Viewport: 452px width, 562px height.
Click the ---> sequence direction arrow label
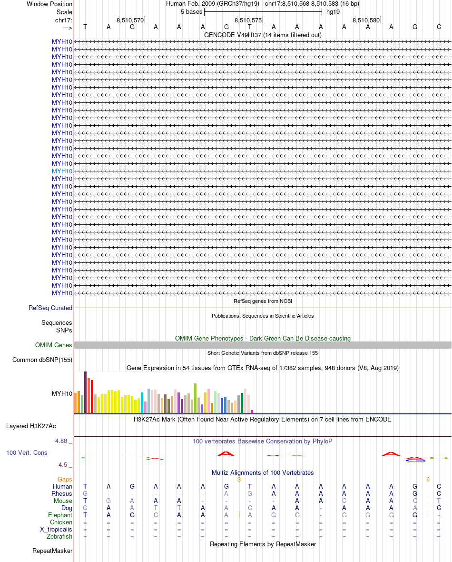pos(67,28)
